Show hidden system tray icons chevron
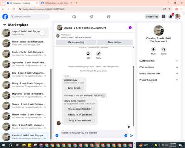Screen dimensions: 185x148 [152, 145]
